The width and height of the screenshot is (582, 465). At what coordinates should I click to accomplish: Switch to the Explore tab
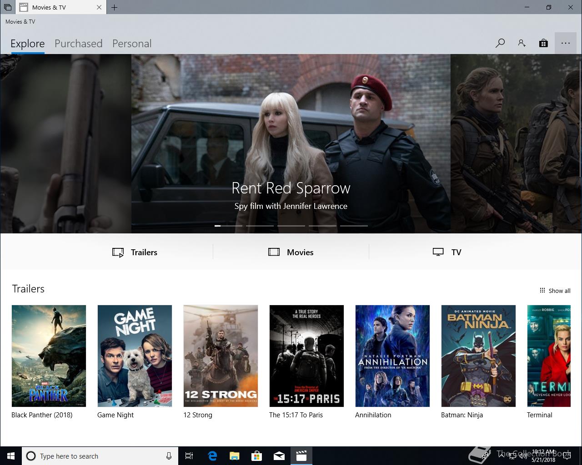[28, 44]
